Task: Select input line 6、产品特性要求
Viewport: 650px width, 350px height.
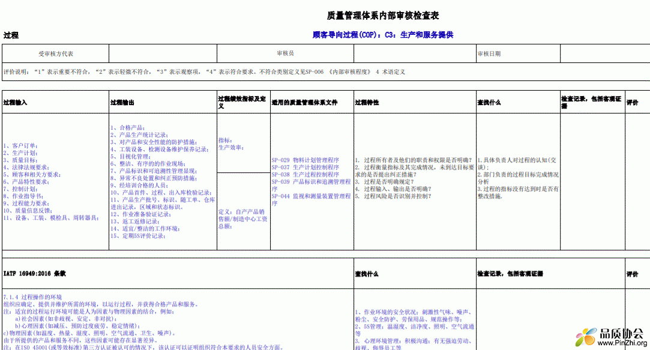Action: pos(26,182)
